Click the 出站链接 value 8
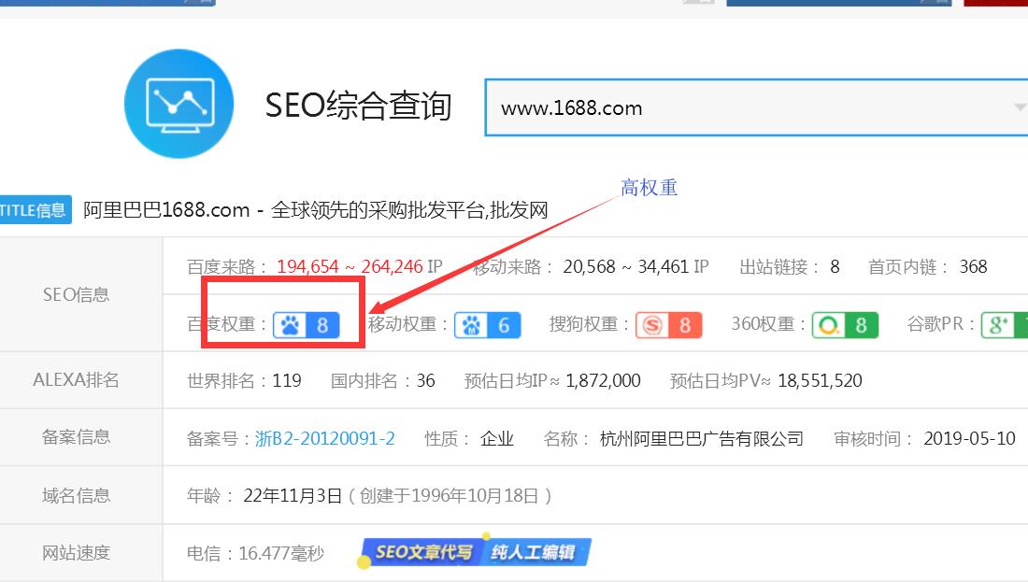Viewport: 1028px width, 582px height. coord(835,267)
